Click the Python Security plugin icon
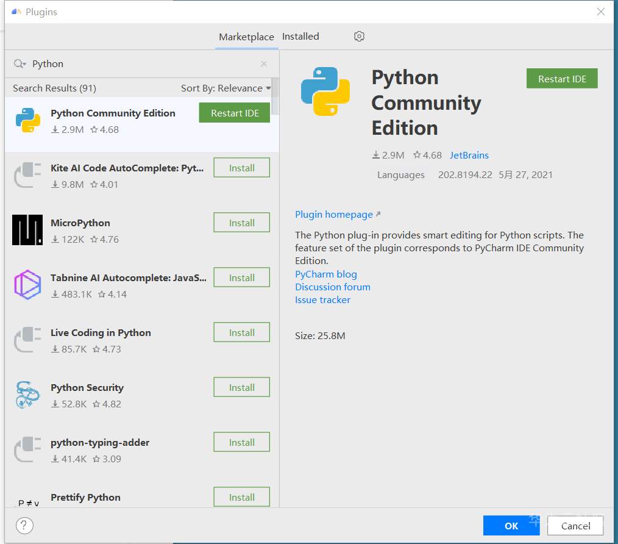Viewport: 618px width, 544px height. tap(27, 395)
